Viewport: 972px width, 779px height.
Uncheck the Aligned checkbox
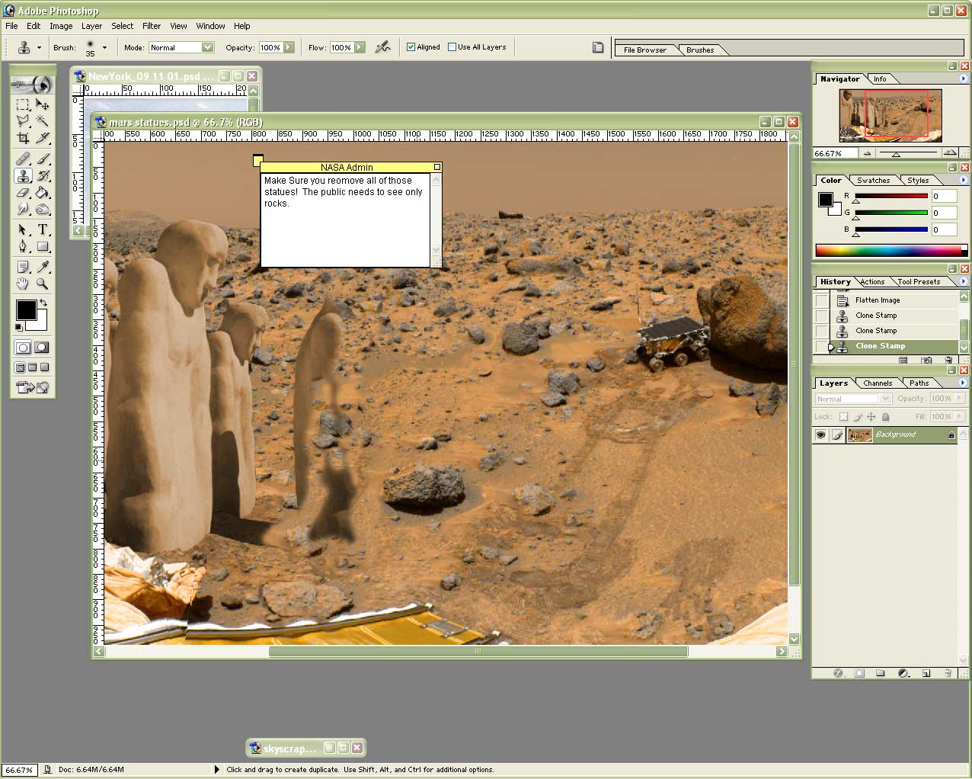[x=411, y=47]
